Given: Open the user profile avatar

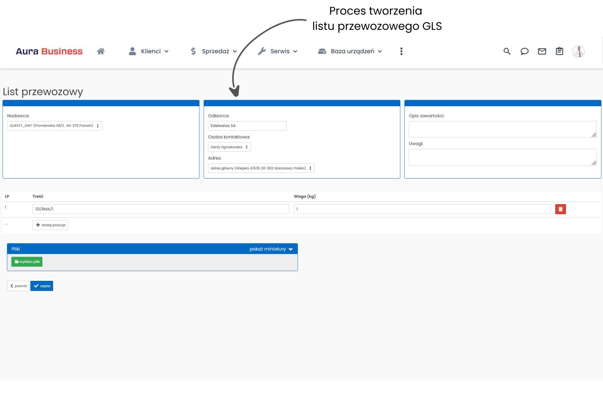Looking at the screenshot, I should pyautogui.click(x=579, y=51).
